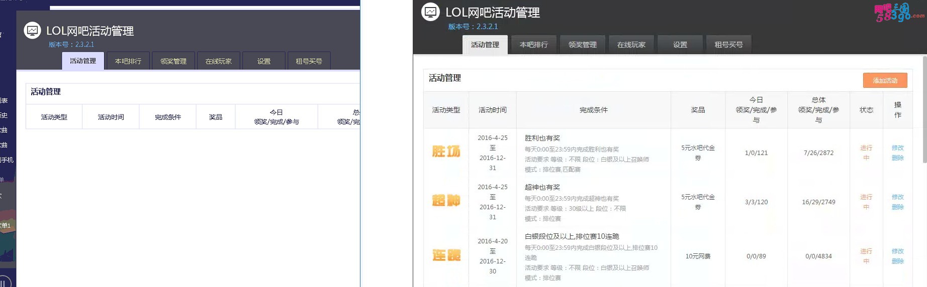This screenshot has height=287, width=927.
Task: Click the 0/0/89 today count
Action: pos(756,256)
